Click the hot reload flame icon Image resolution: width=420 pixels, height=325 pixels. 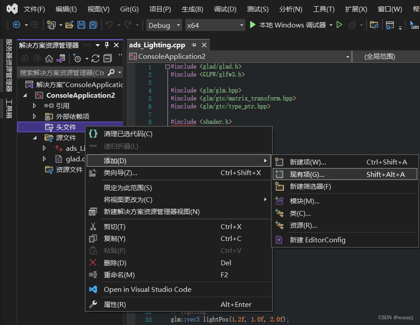pyautogui.click(x=352, y=25)
